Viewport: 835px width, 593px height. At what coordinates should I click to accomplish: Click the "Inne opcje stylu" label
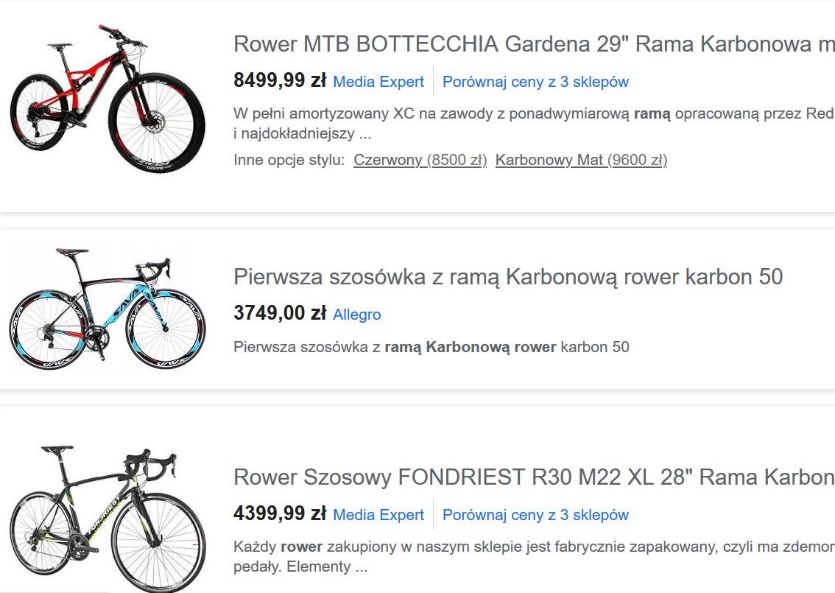pyautogui.click(x=289, y=160)
